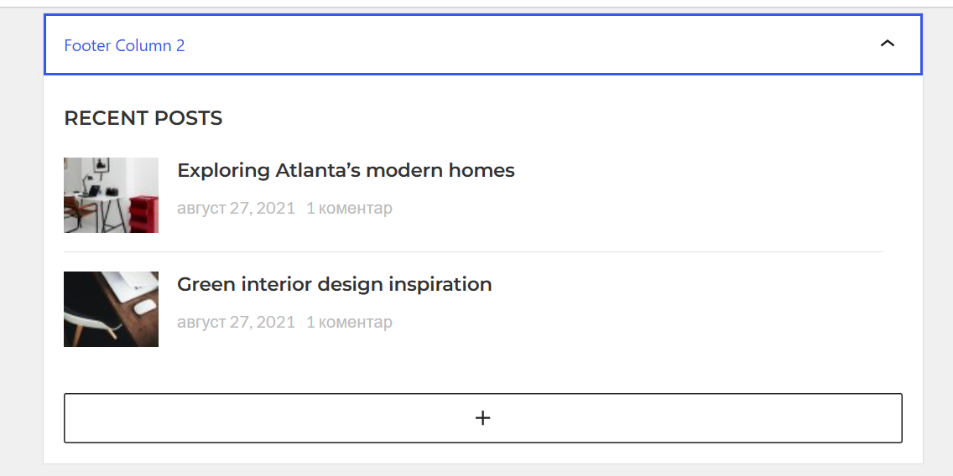Click date under Green interior design post

tap(236, 322)
